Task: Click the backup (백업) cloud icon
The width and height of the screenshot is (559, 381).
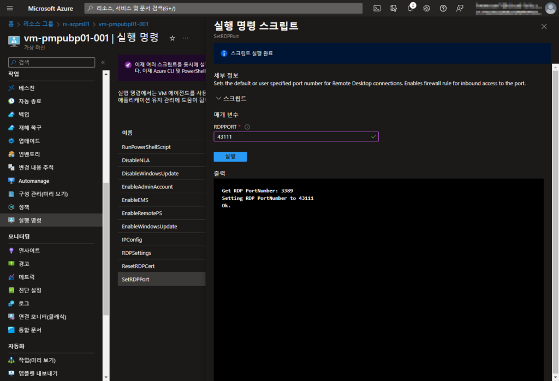Action: click(11, 115)
